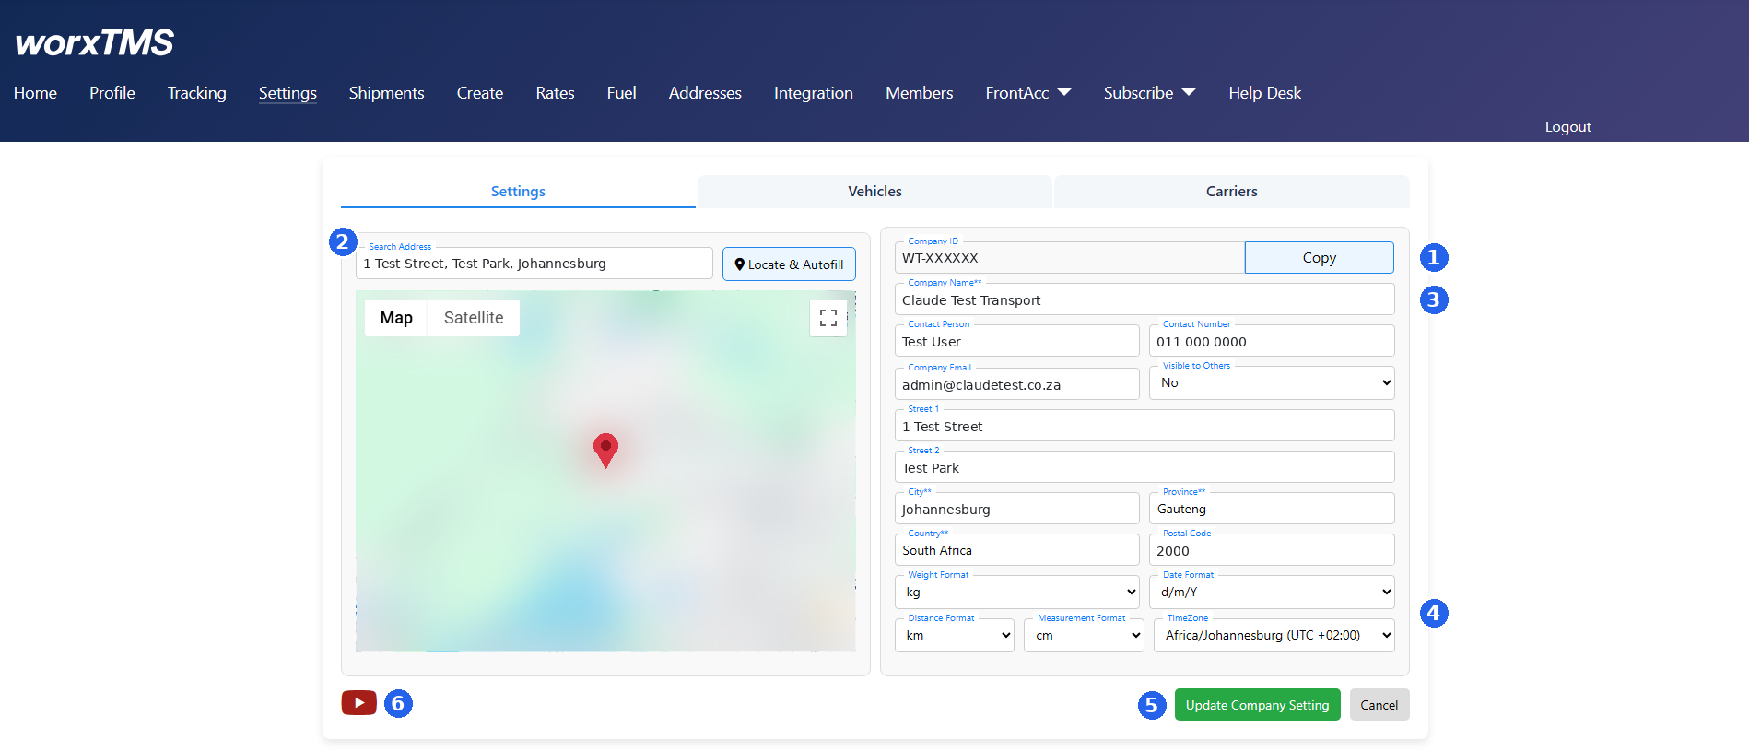Toggle the map fullscreen view icon

pyautogui.click(x=828, y=318)
